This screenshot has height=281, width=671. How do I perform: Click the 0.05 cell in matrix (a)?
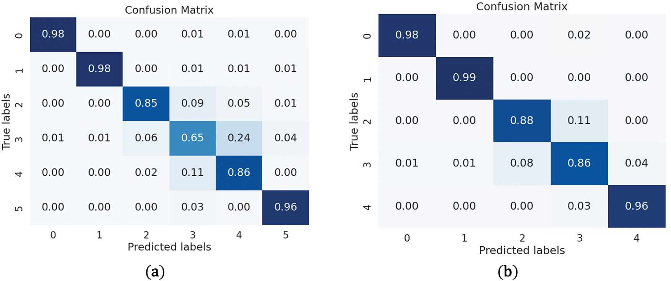[239, 103]
